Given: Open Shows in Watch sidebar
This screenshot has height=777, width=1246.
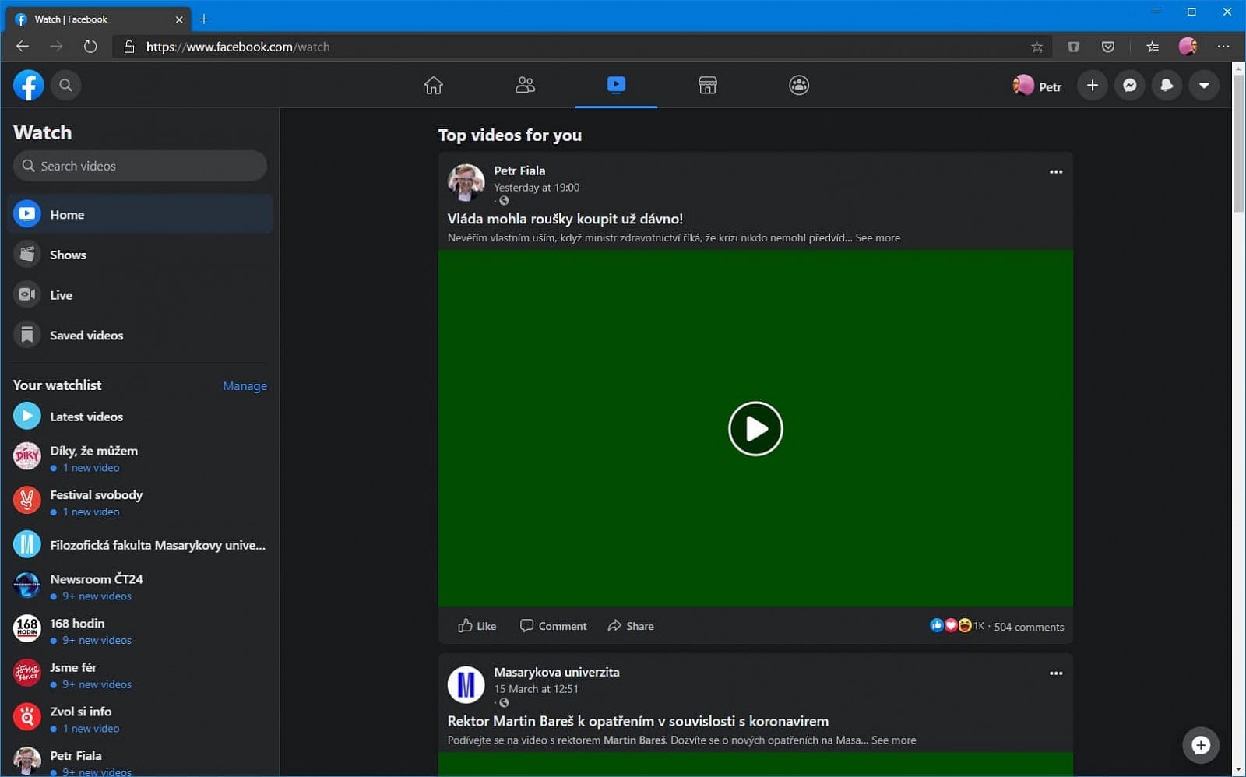Looking at the screenshot, I should [x=140, y=255].
